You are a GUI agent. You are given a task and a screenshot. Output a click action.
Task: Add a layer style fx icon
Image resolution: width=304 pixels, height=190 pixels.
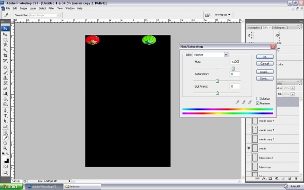263,178
